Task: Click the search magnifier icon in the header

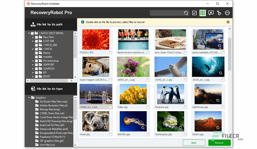Action: tap(186, 13)
